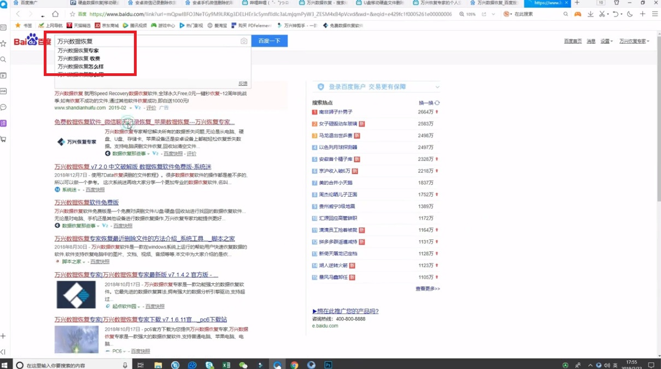This screenshot has width=661, height=369.
Task: Click the bookmark star in address bar
Action: coord(73,14)
